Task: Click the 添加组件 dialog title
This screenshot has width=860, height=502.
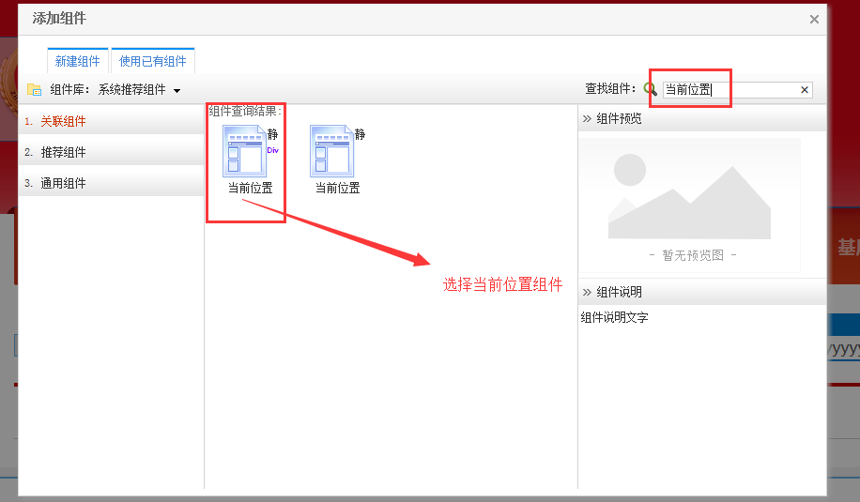Action: pyautogui.click(x=59, y=19)
